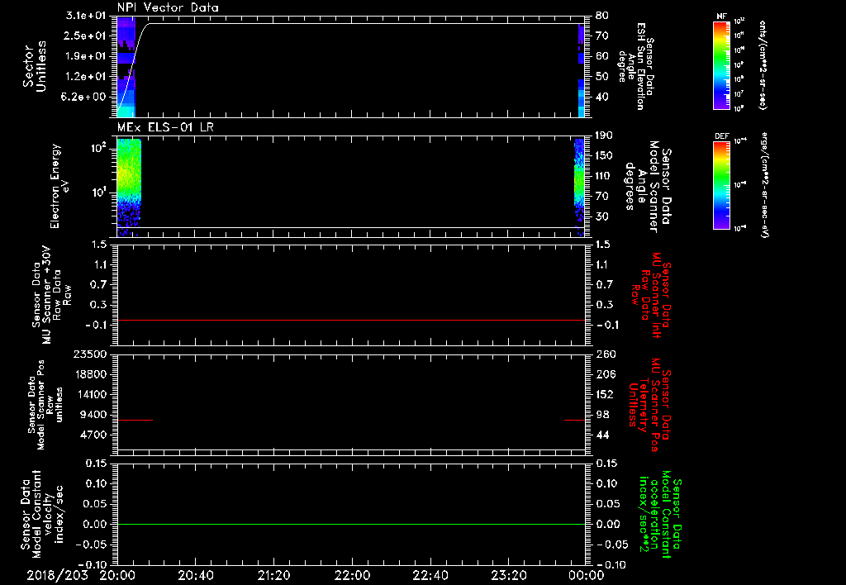Click the 190 scanner angle tick label
The image size is (846, 585).
[605, 136]
